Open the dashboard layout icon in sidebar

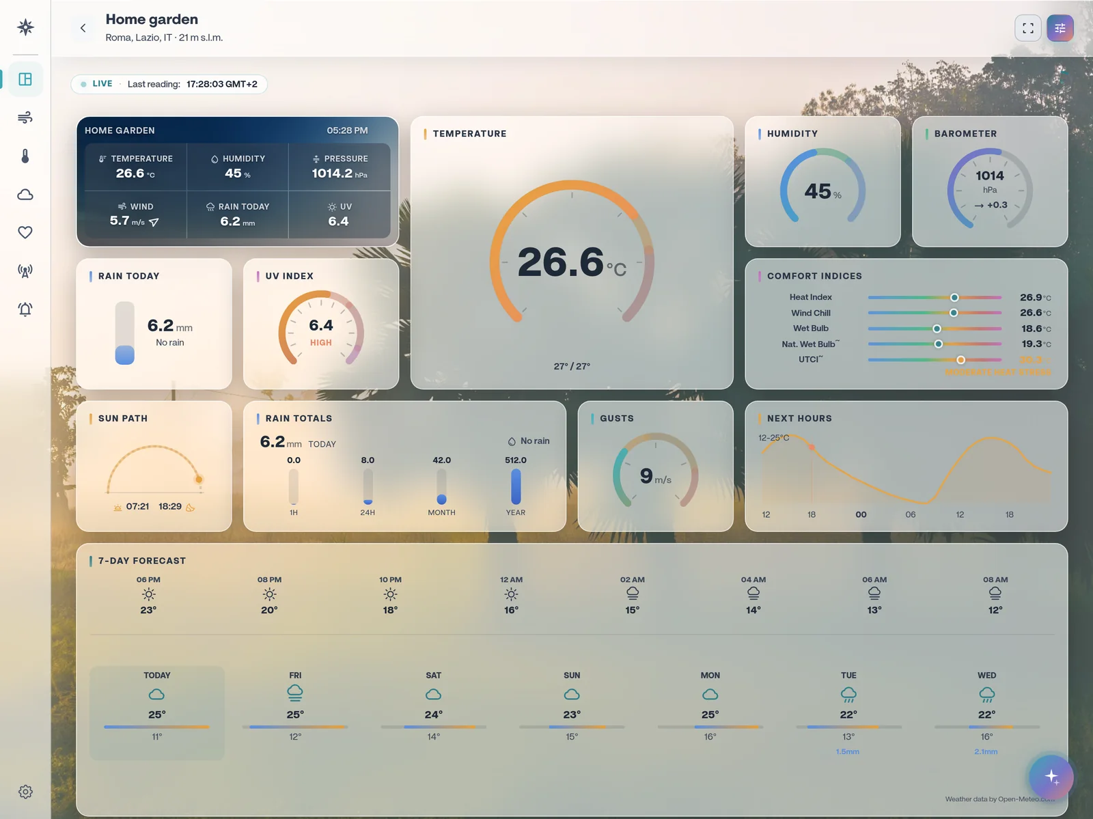pos(25,79)
